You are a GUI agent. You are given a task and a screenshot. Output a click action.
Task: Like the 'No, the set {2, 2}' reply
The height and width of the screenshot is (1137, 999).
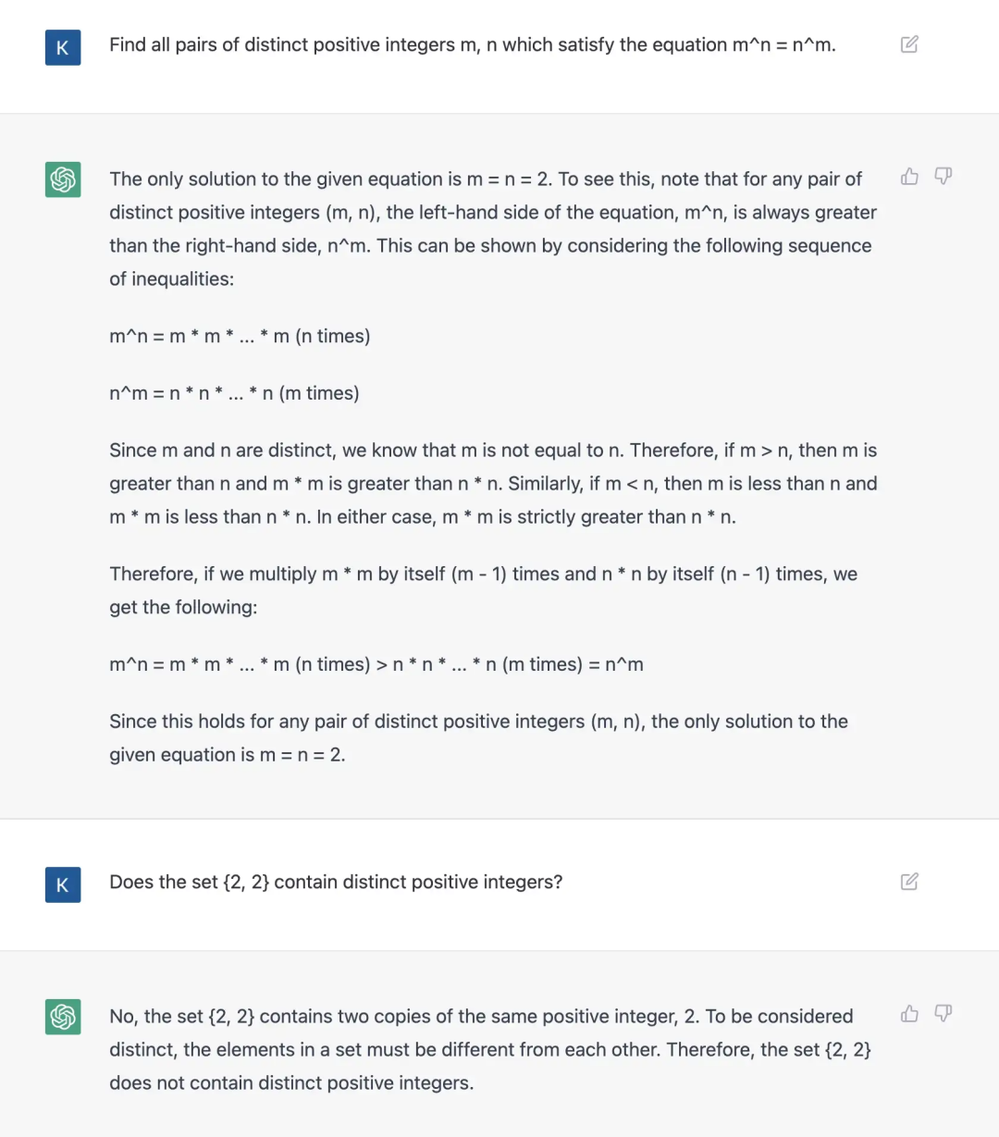(910, 1014)
